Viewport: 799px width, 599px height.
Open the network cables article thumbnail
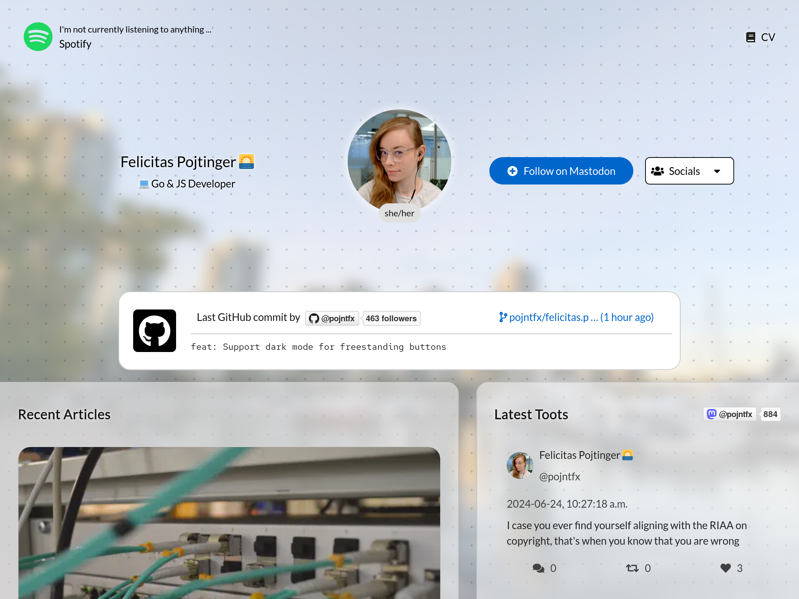[x=229, y=523]
